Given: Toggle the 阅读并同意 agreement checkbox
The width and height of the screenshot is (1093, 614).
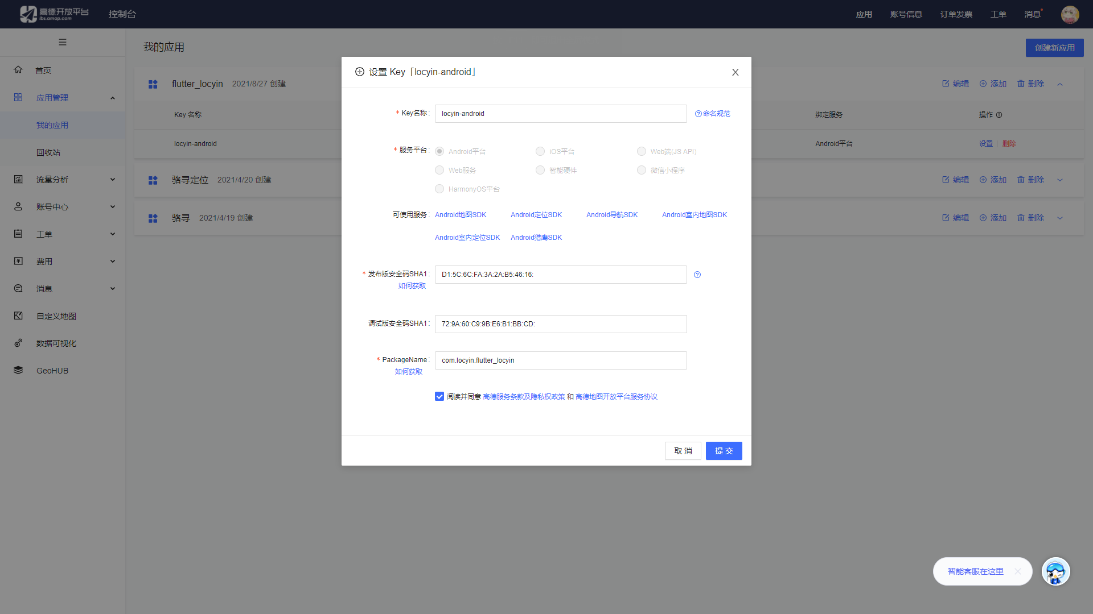Looking at the screenshot, I should click(x=439, y=396).
